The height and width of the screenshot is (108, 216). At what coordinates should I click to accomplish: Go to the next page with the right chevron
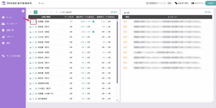[56, 12]
